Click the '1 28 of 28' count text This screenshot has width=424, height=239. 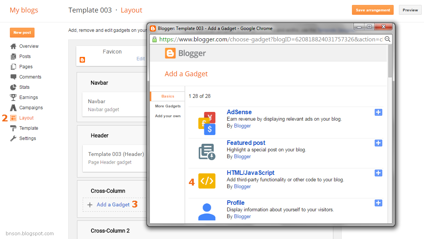199,96
